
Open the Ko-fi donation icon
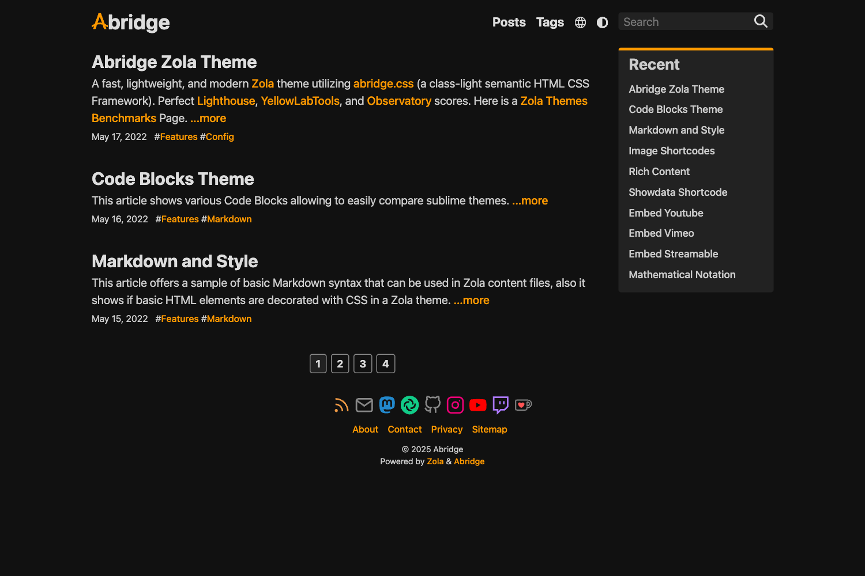coord(522,405)
